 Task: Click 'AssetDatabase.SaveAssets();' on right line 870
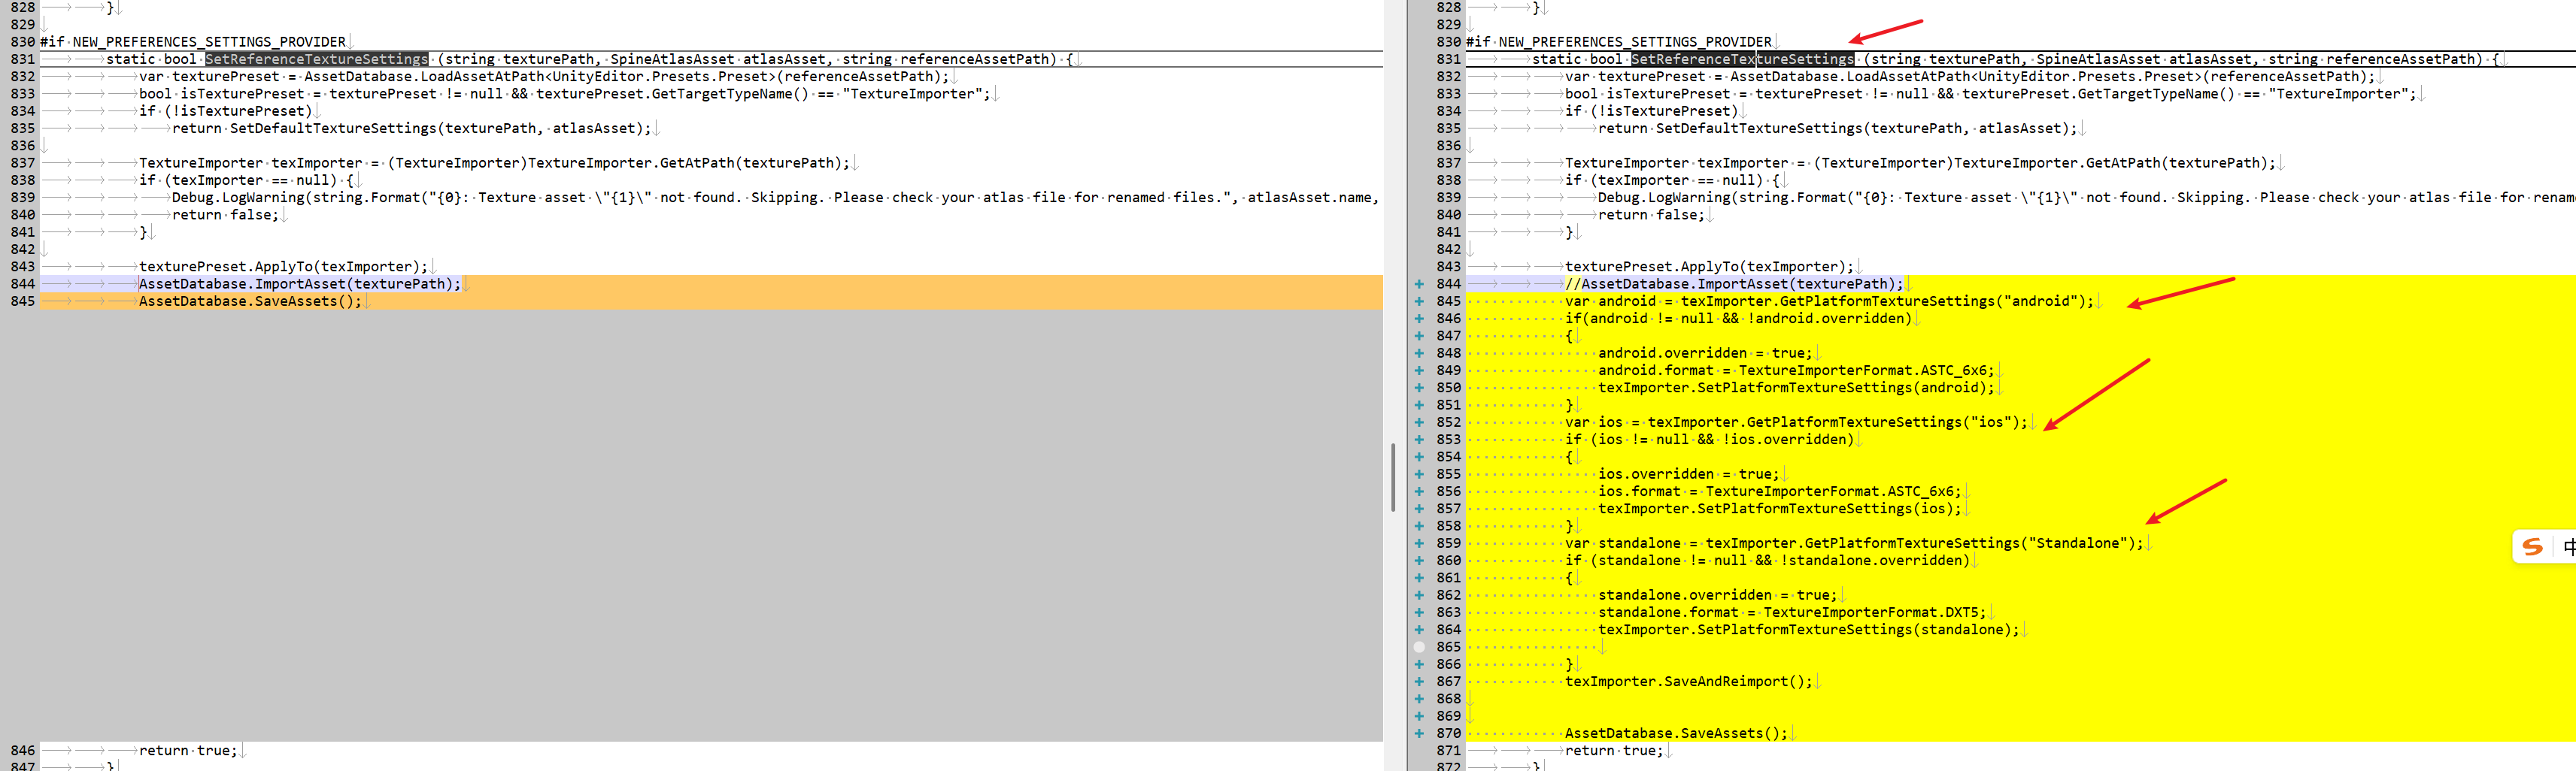coord(1677,733)
